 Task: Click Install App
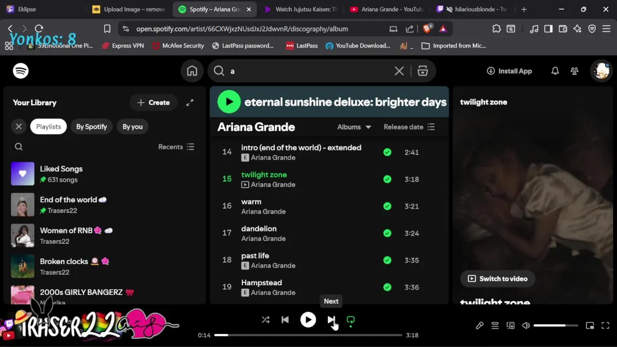click(x=509, y=71)
